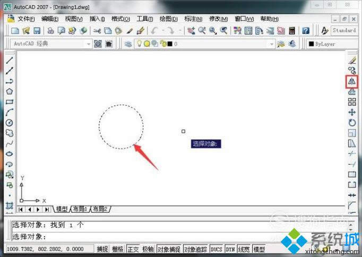362x257 pixels.
Task: Toggle 对象追踪 object tracking
Action: point(196,249)
